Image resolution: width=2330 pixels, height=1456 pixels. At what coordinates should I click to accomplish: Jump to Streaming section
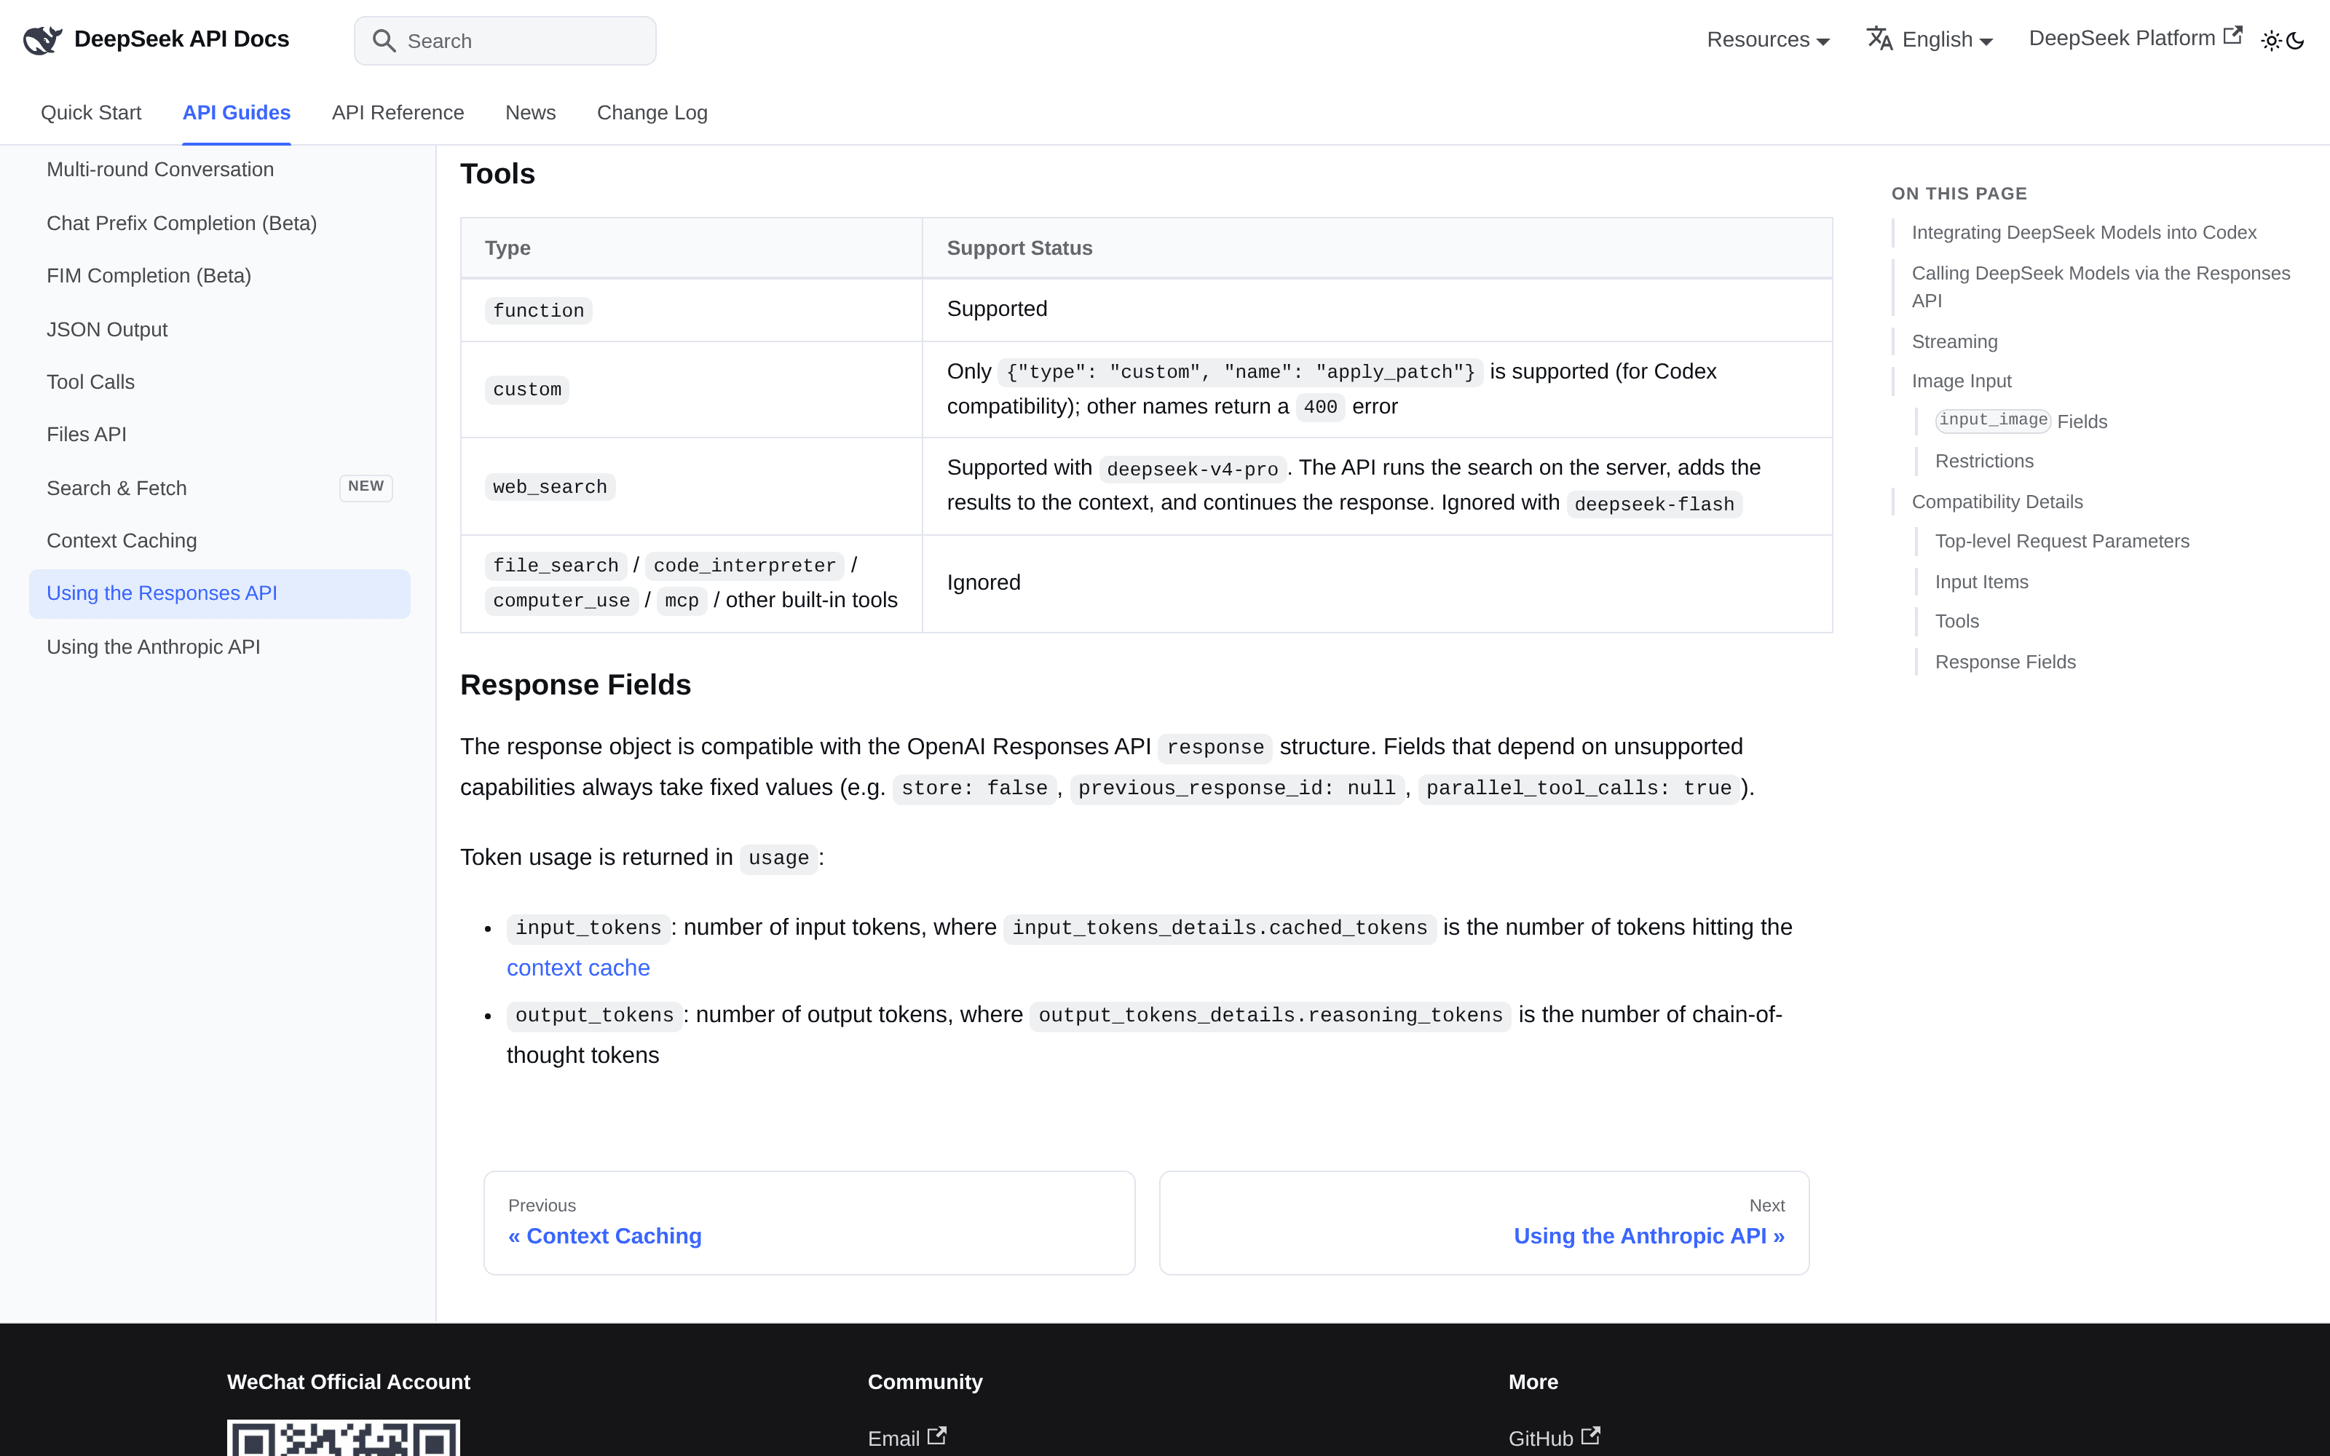click(x=1954, y=342)
